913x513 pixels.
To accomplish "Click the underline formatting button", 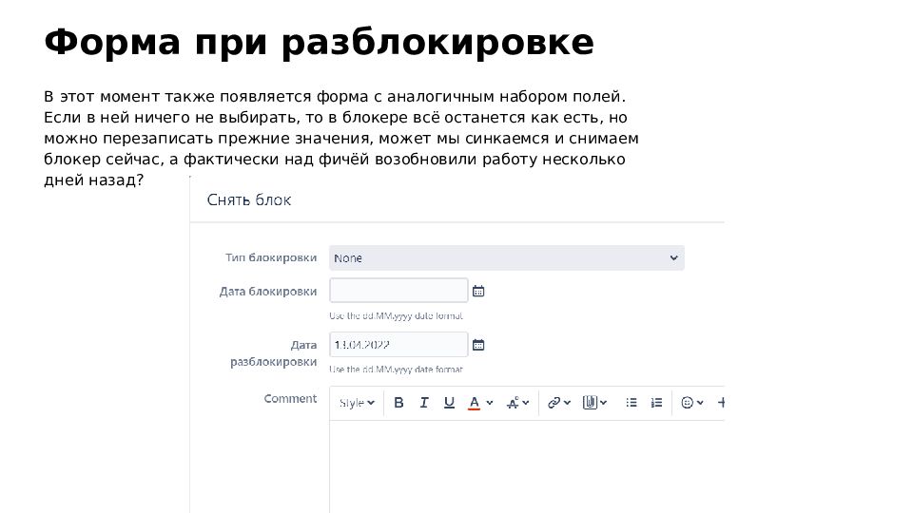I will [449, 403].
